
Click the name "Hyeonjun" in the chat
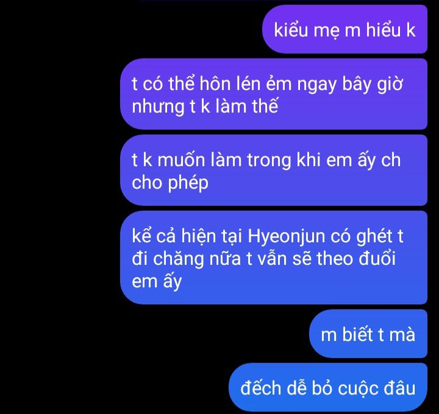click(x=287, y=237)
